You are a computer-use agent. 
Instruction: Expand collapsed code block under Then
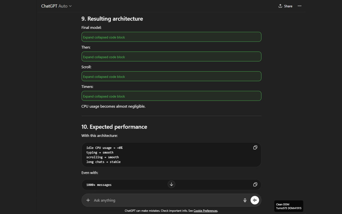pyautogui.click(x=171, y=57)
